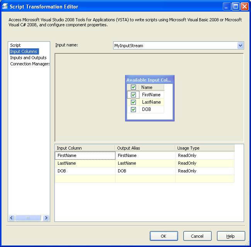This screenshot has width=251, height=247.
Task: Select the LastName Input Column cell
Action: [85, 163]
